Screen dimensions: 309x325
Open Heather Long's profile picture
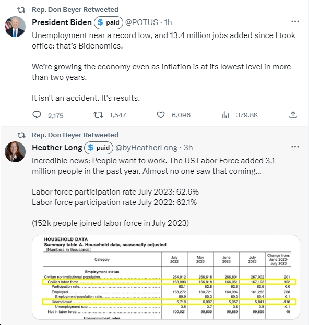15,152
